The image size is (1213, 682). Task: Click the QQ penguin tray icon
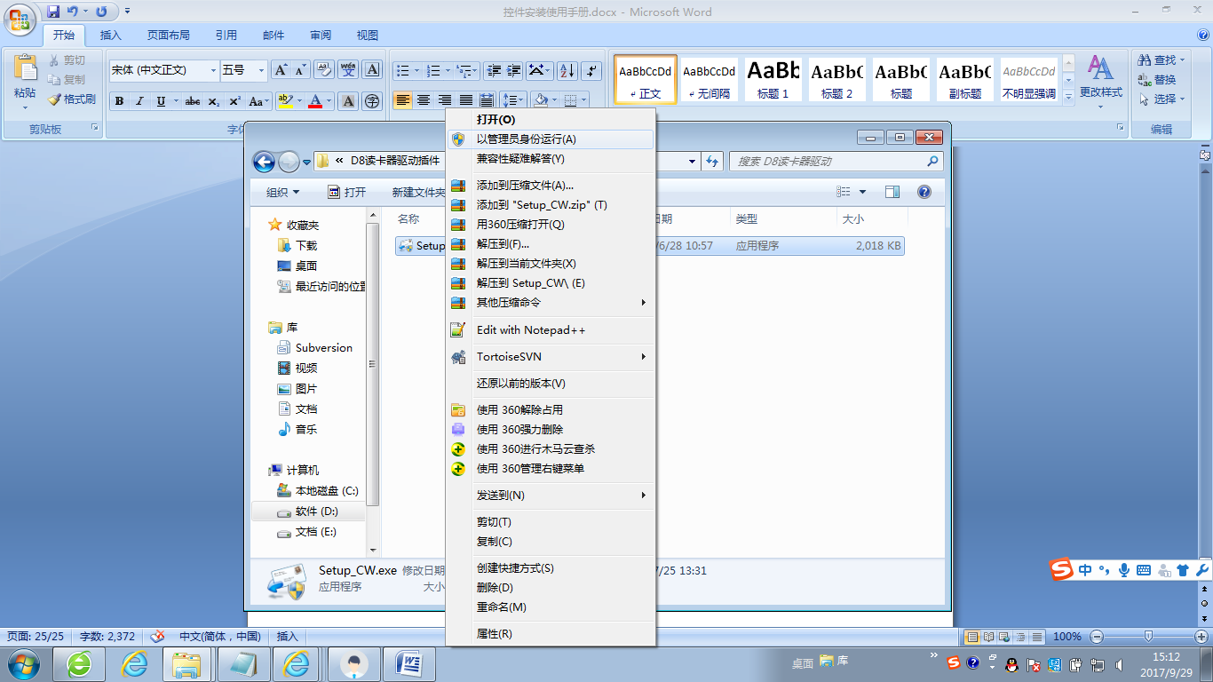pos(1011,664)
